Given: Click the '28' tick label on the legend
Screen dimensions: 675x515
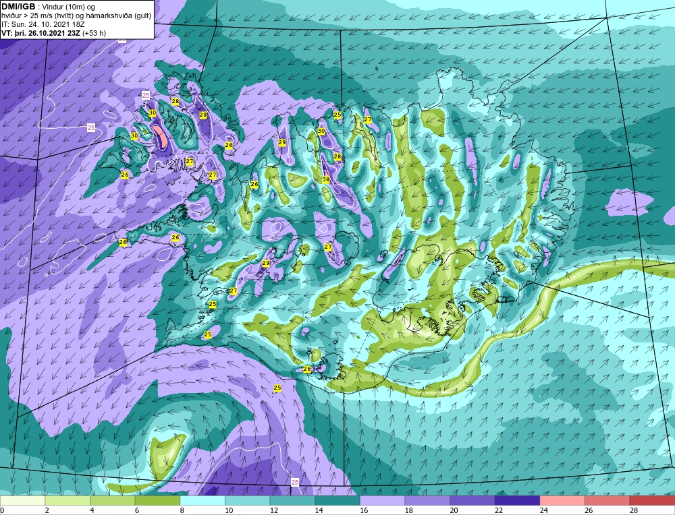Looking at the screenshot, I should [x=634, y=510].
